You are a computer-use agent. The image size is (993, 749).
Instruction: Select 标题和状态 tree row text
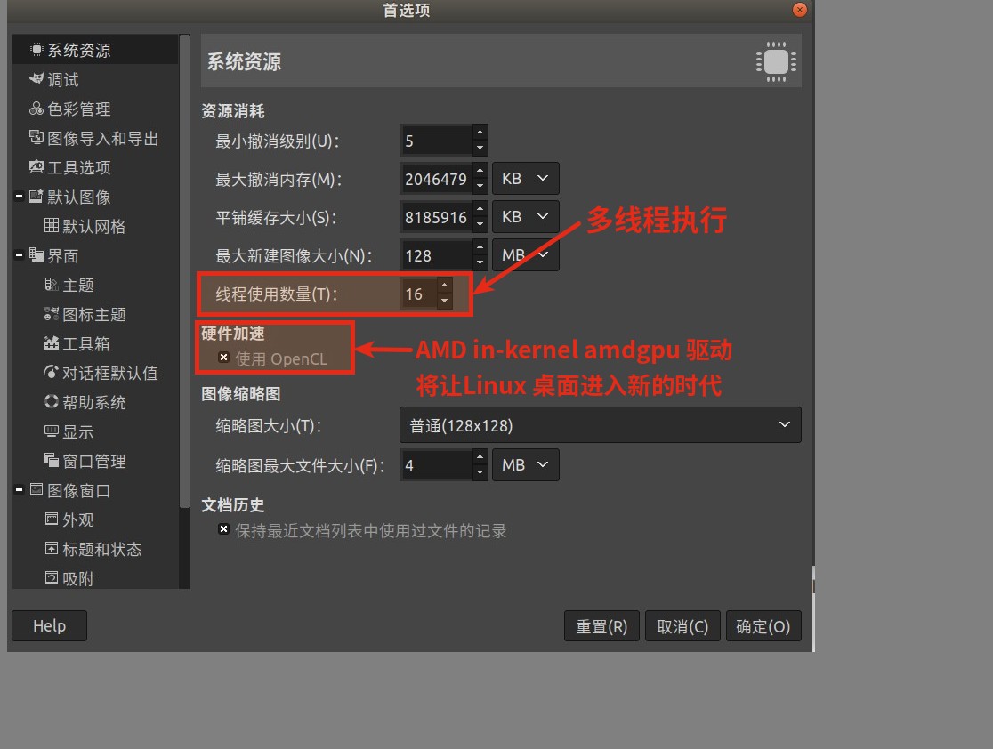(102, 549)
